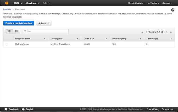
Task: Click the Functions breadcrumb text
Action: click(x=20, y=9)
